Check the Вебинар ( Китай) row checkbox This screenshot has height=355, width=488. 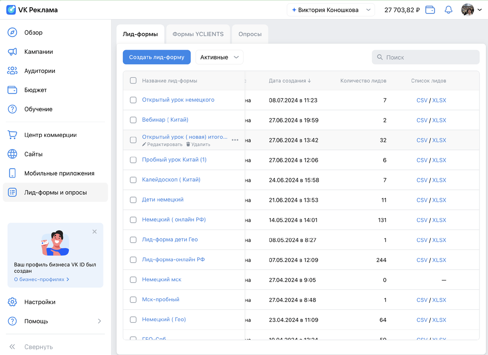point(133,120)
